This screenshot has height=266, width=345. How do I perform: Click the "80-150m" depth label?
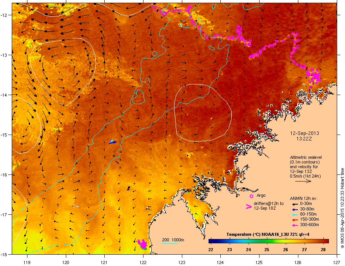(x=308, y=214)
